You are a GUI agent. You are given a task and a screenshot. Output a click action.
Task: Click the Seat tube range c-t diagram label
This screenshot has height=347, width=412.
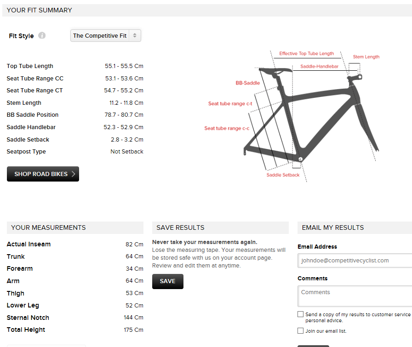click(x=230, y=104)
